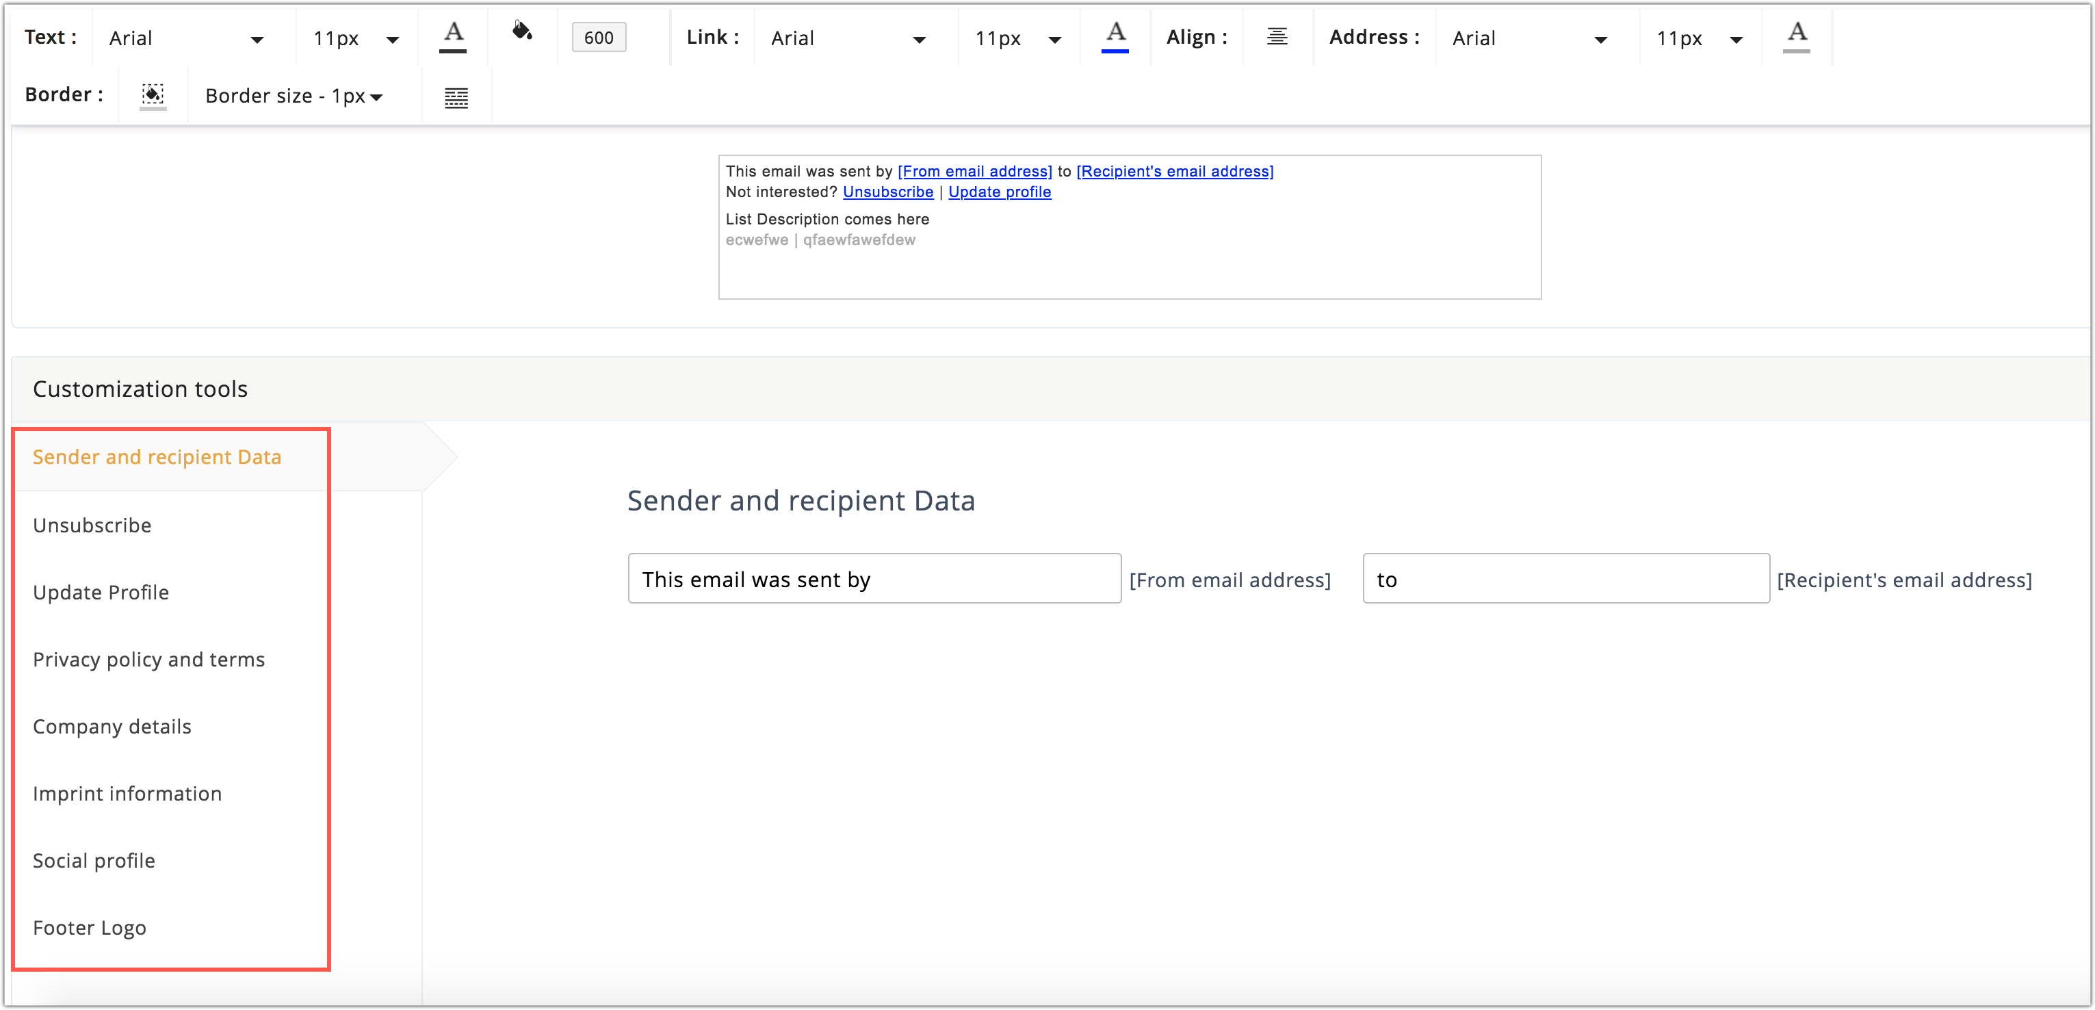
Task: Click the Link font color icon
Action: click(x=1115, y=36)
